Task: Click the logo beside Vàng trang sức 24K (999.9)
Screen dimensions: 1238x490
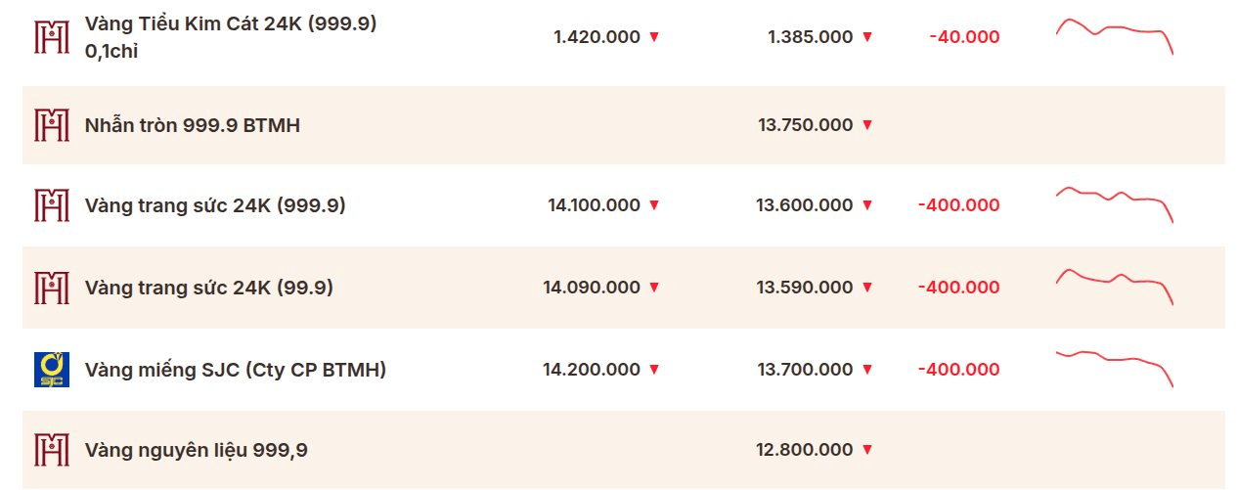Action: 51,205
